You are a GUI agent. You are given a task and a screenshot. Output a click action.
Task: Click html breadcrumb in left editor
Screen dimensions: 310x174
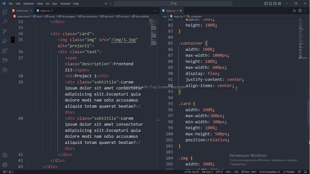pyautogui.click(x=39, y=16)
